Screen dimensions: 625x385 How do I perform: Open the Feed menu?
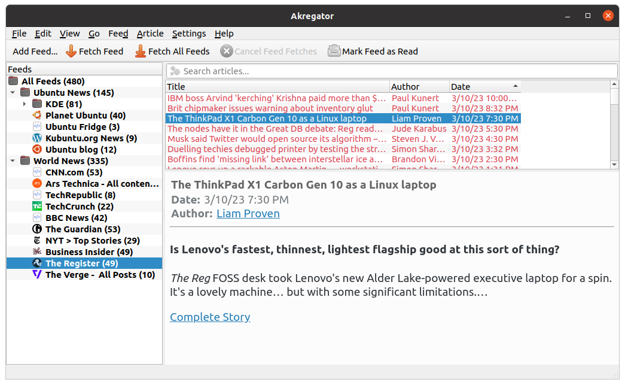pos(118,34)
